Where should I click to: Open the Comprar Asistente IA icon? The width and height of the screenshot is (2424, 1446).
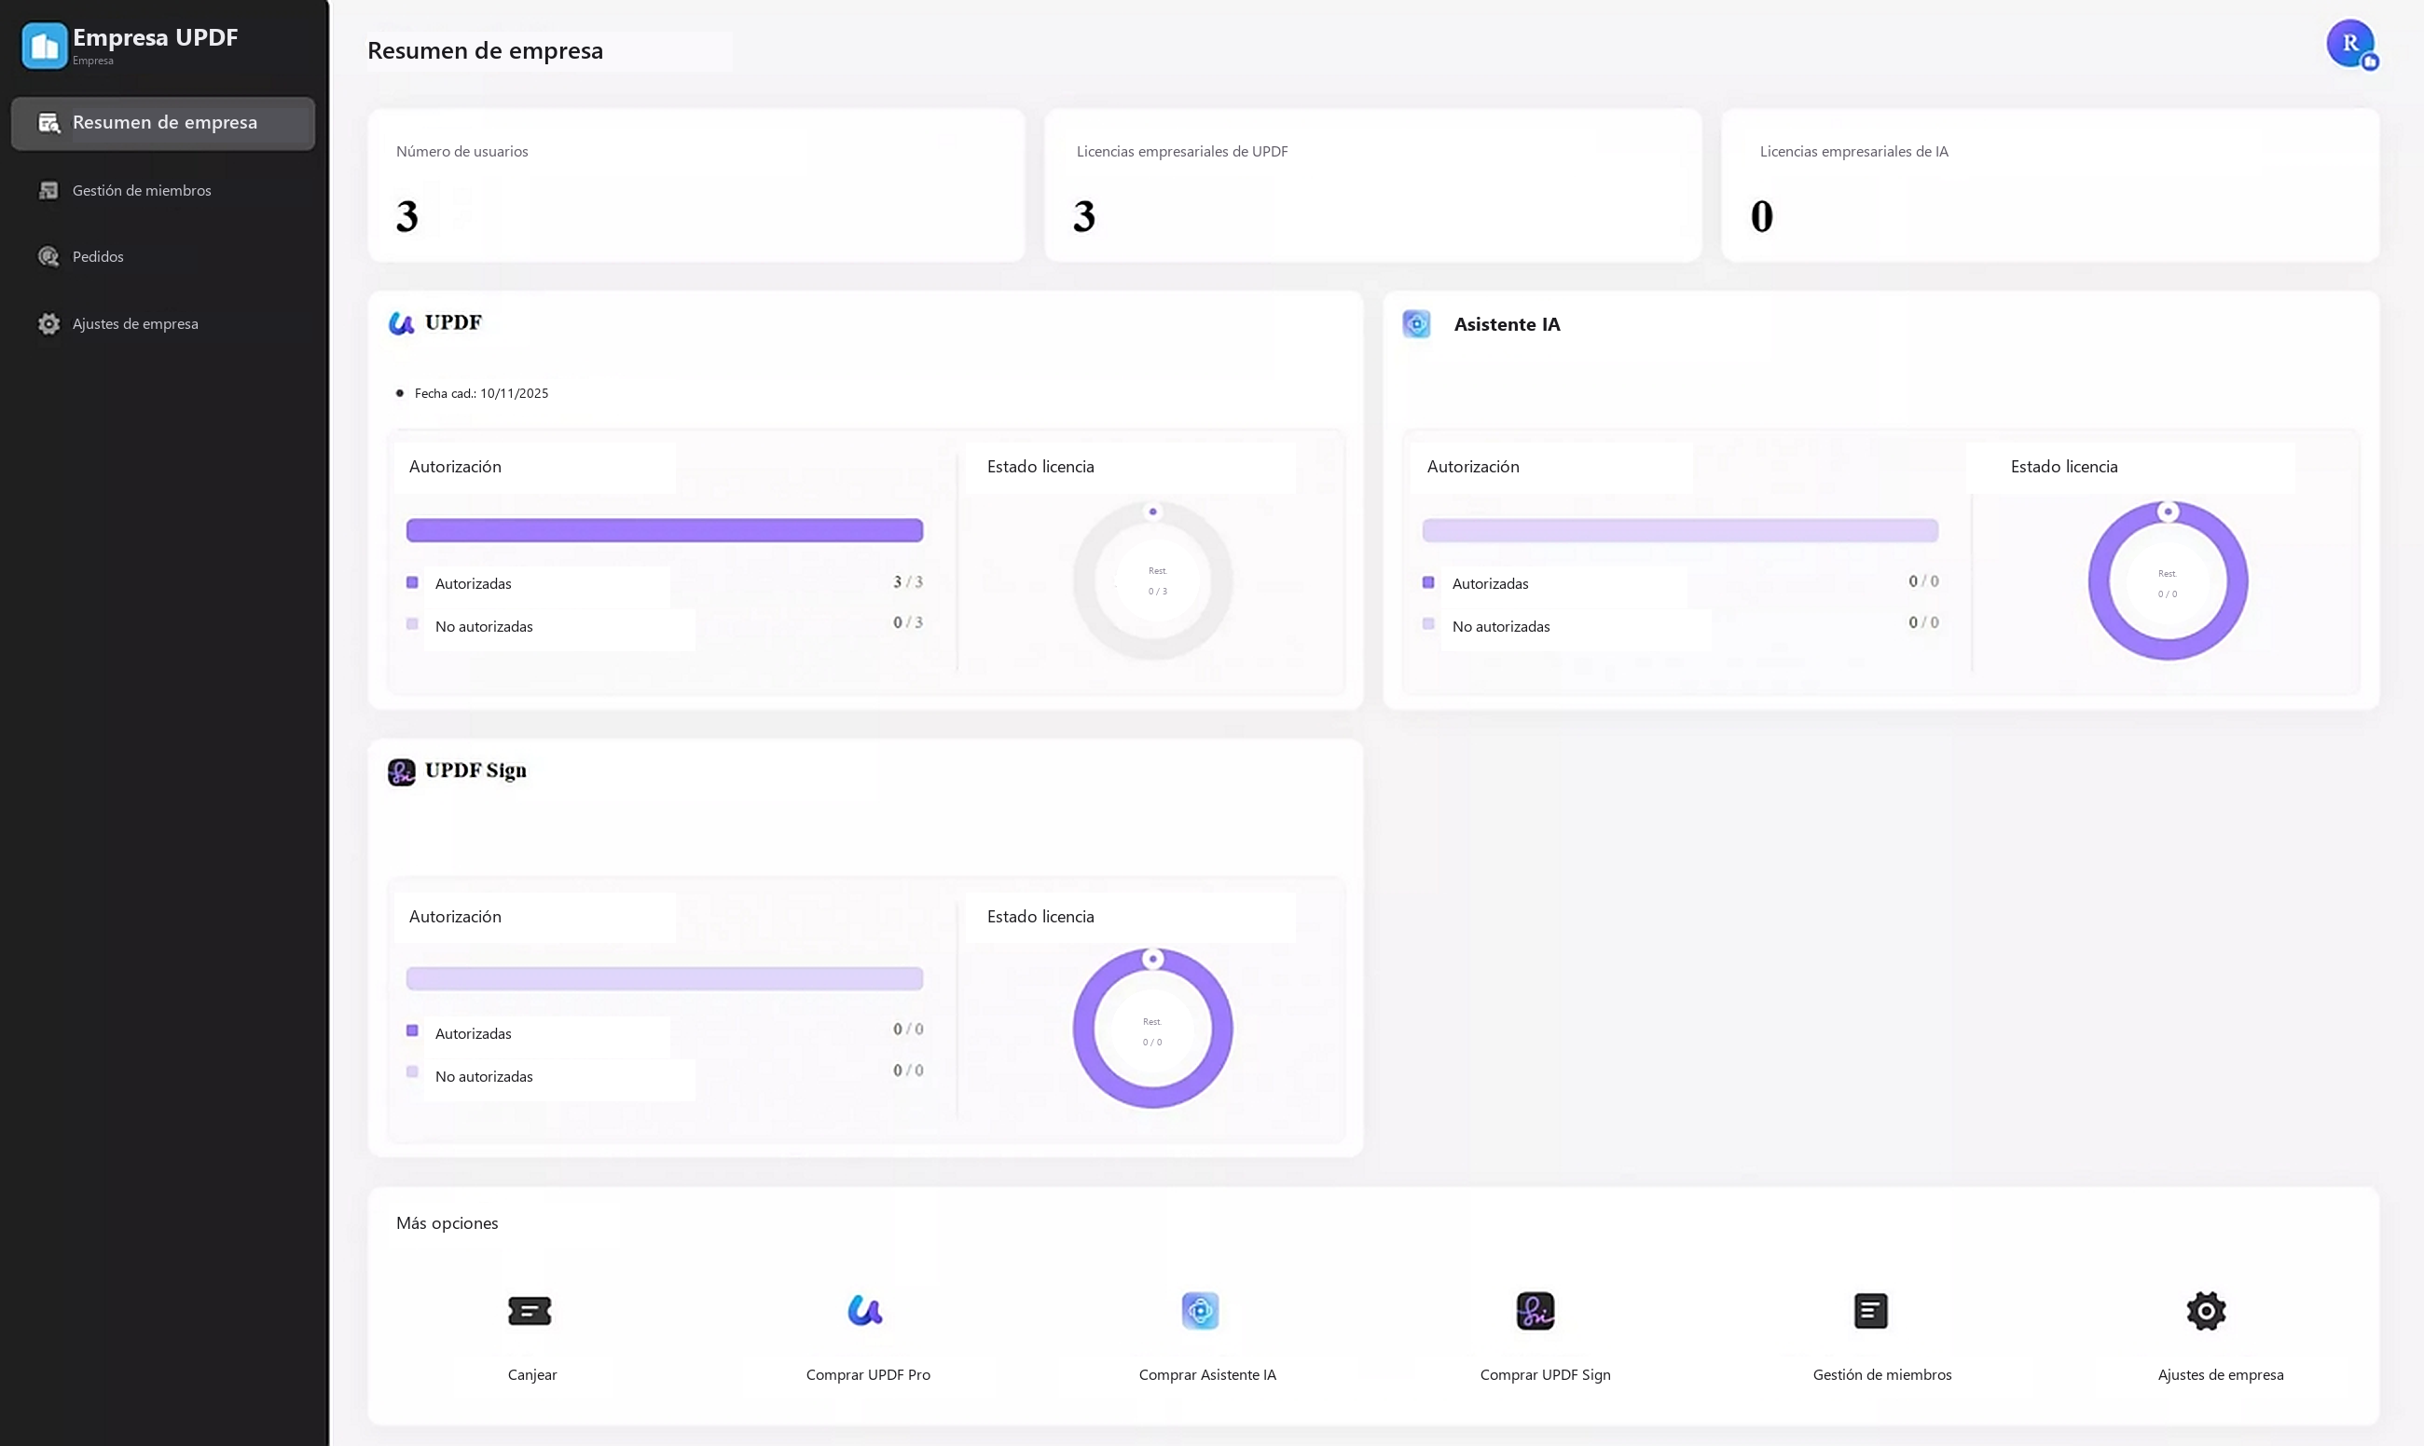click(x=1200, y=1311)
